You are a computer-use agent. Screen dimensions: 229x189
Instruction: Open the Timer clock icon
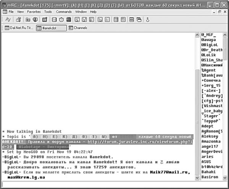61,20
